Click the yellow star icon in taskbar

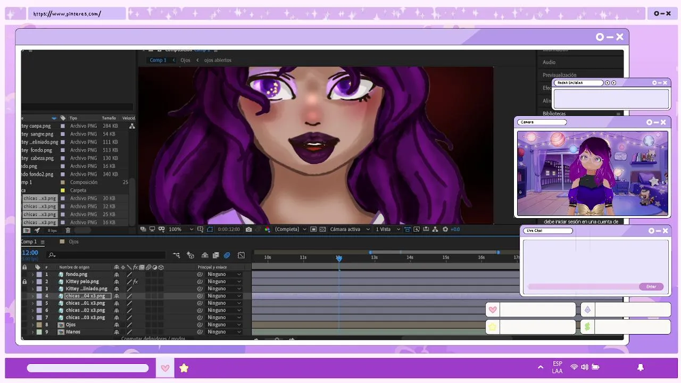(184, 368)
